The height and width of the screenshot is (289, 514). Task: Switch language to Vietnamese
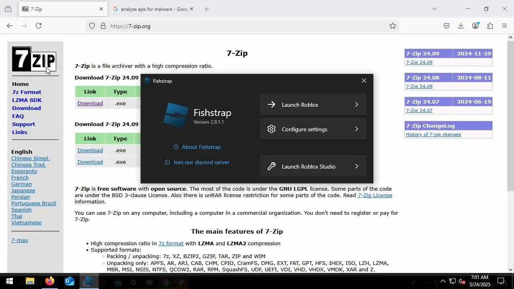point(26,222)
